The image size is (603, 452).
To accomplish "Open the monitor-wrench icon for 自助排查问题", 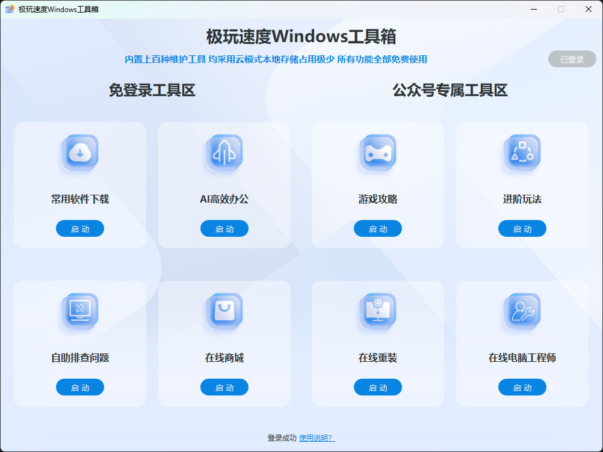I will [80, 311].
